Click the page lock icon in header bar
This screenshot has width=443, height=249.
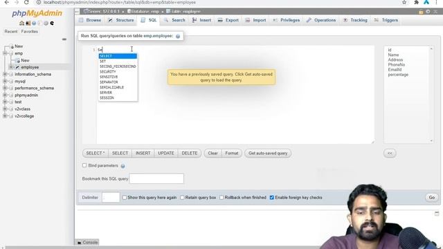coord(421,12)
